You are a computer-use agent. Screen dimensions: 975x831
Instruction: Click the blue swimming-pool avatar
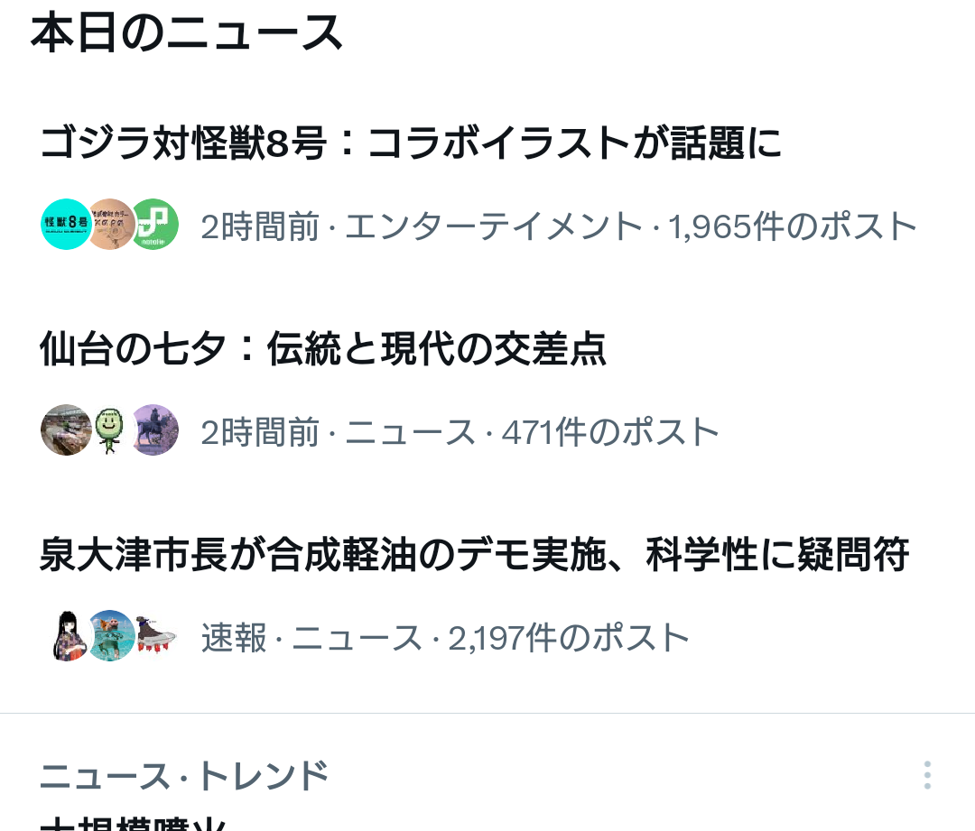pos(111,636)
